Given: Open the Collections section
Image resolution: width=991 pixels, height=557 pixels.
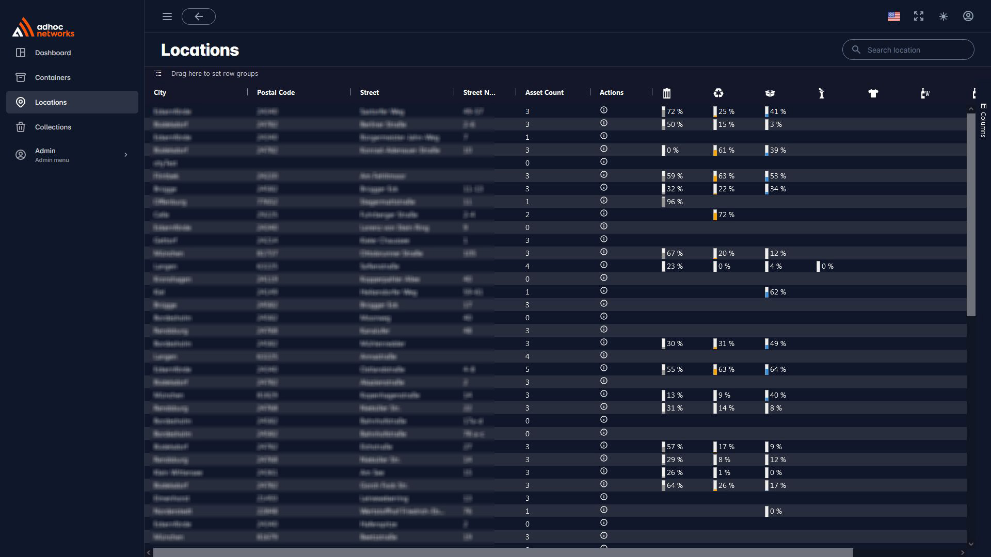Looking at the screenshot, I should 72,127.
